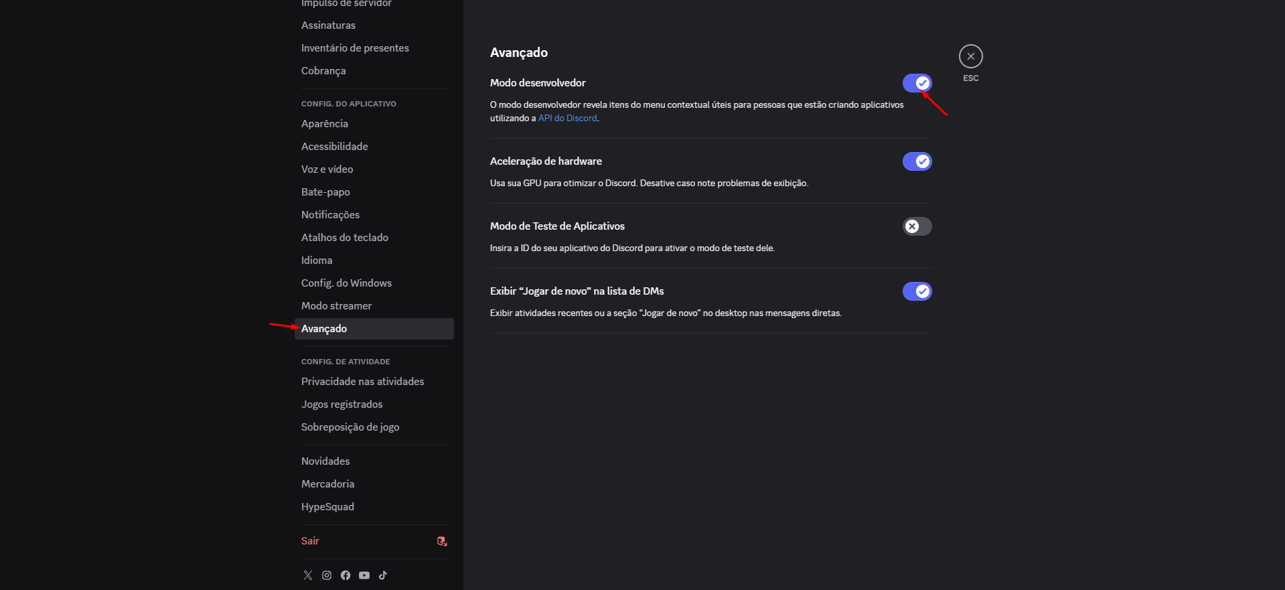Toggle Exibir "Jogar de novo" switch
Image resolution: width=1285 pixels, height=590 pixels.
pos(917,291)
